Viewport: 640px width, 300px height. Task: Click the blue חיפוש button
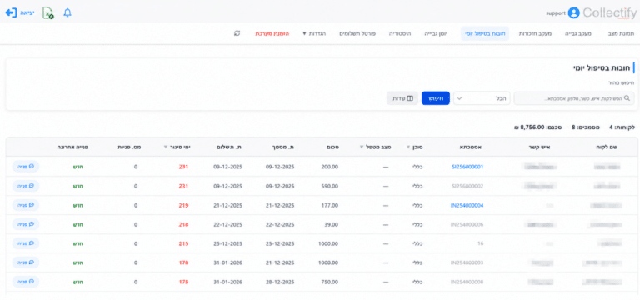[x=436, y=98]
